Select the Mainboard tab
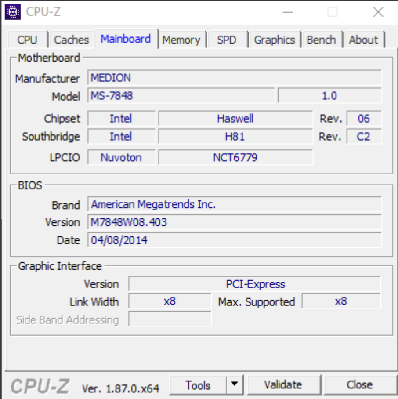Image resolution: width=398 pixels, height=399 pixels. [x=126, y=39]
